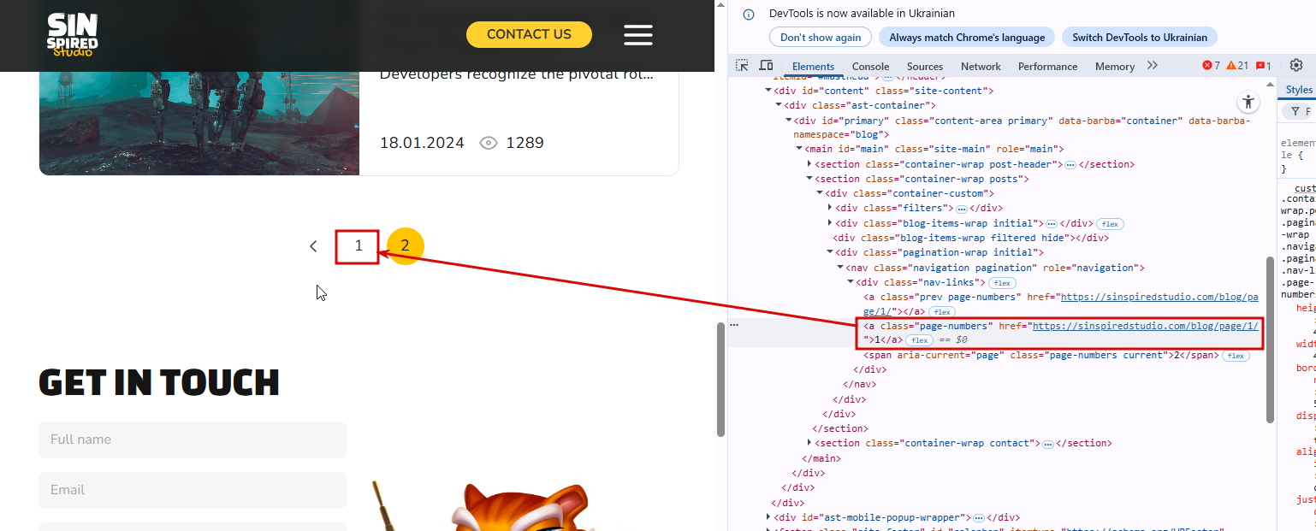
Task: Click the blog post thumbnail image
Action: click(x=199, y=123)
